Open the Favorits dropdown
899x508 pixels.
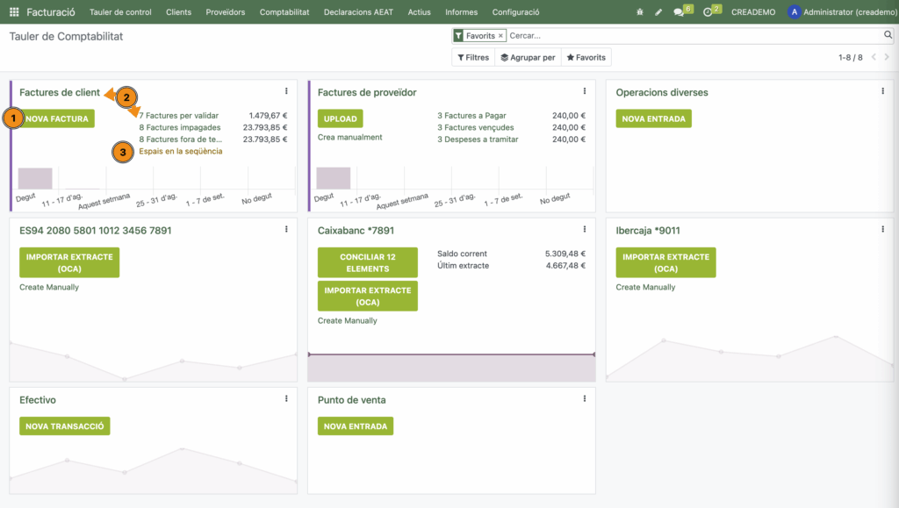tap(586, 57)
